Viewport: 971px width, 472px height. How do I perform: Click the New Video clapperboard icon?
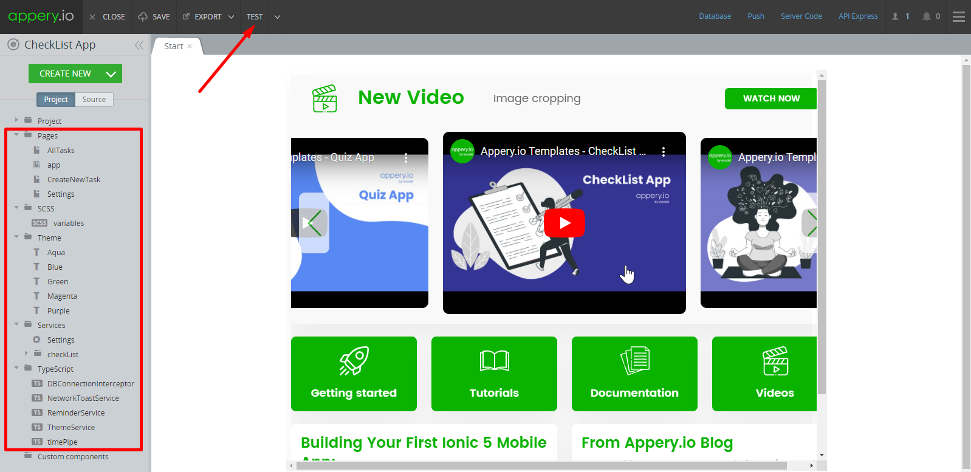(324, 98)
